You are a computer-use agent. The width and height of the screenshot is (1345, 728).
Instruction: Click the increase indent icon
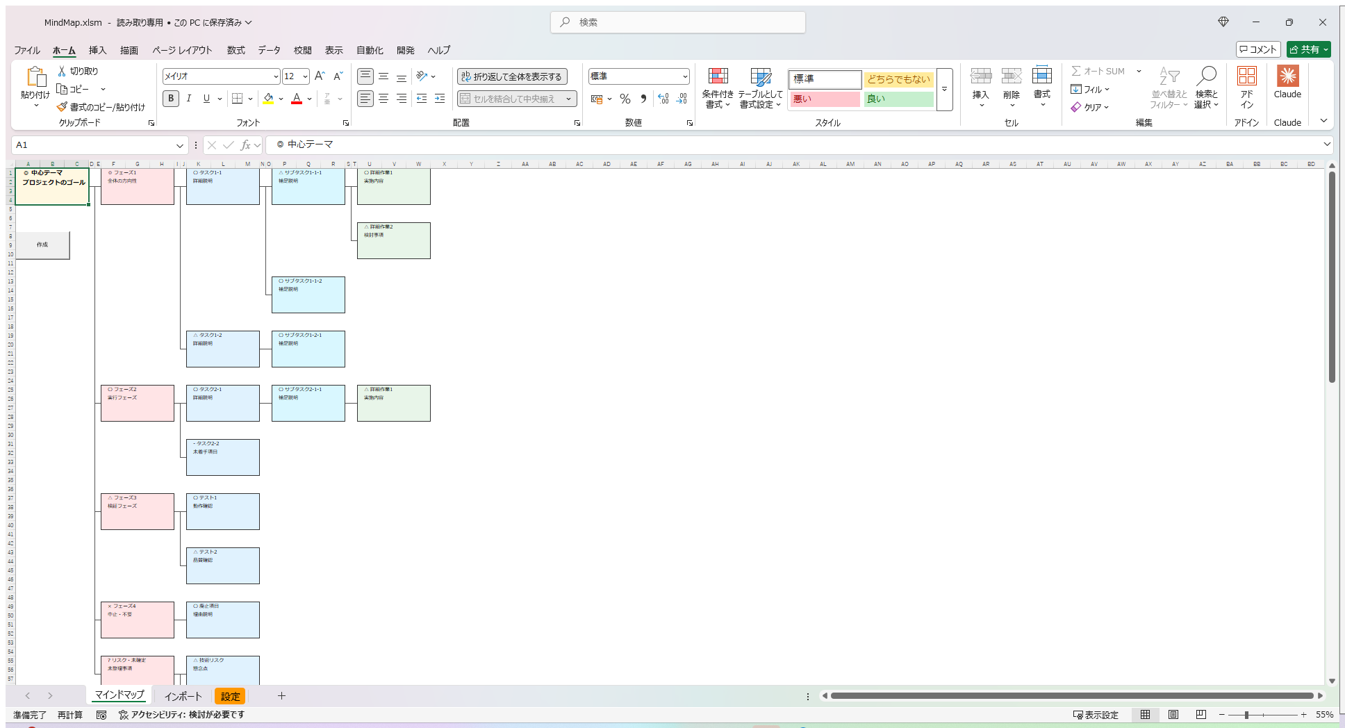pyautogui.click(x=440, y=99)
